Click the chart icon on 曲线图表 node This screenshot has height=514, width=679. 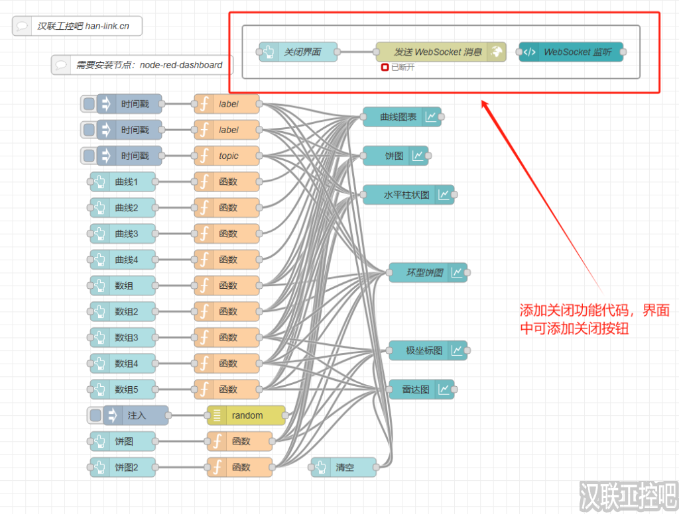click(x=431, y=117)
